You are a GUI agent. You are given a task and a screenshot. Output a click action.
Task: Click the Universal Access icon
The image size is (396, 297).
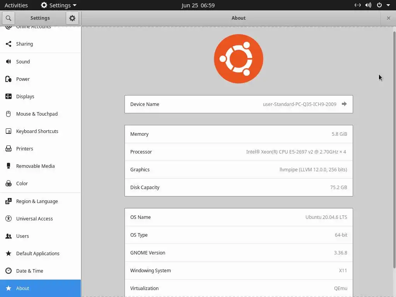[x=9, y=219]
